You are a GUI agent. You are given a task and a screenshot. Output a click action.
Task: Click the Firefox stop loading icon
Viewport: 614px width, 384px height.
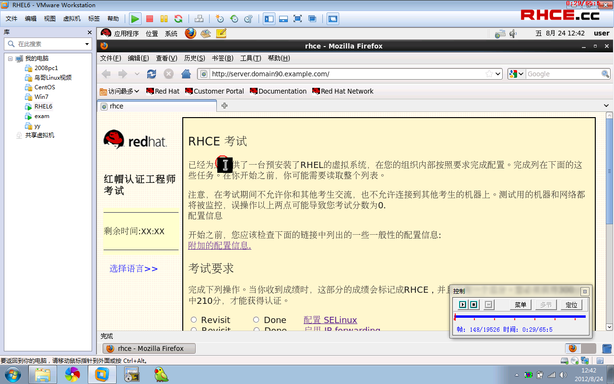click(168, 74)
